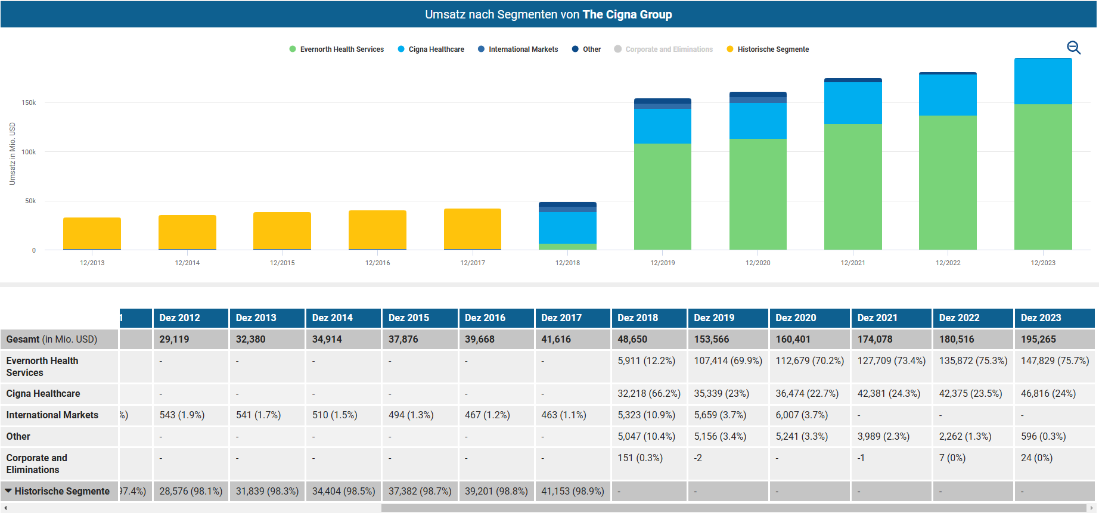This screenshot has width=1099, height=516.
Task: Click the light blue segment of the 12/2022 bar
Action: point(948,95)
